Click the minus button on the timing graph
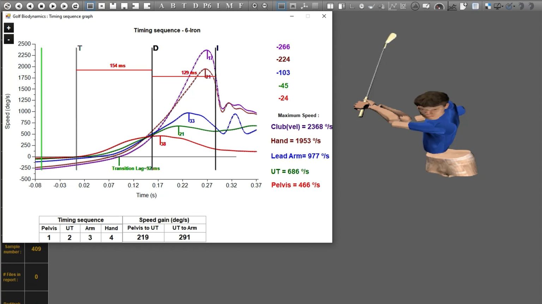Image resolution: width=542 pixels, height=304 pixels. click(8, 39)
